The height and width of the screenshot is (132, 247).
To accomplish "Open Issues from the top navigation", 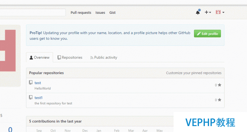I will click(100, 12).
